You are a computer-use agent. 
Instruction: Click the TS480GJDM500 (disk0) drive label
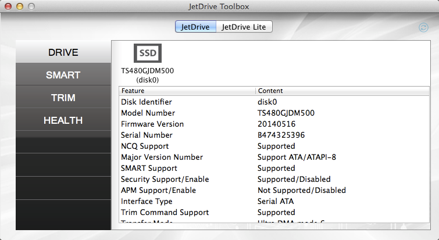pos(148,75)
